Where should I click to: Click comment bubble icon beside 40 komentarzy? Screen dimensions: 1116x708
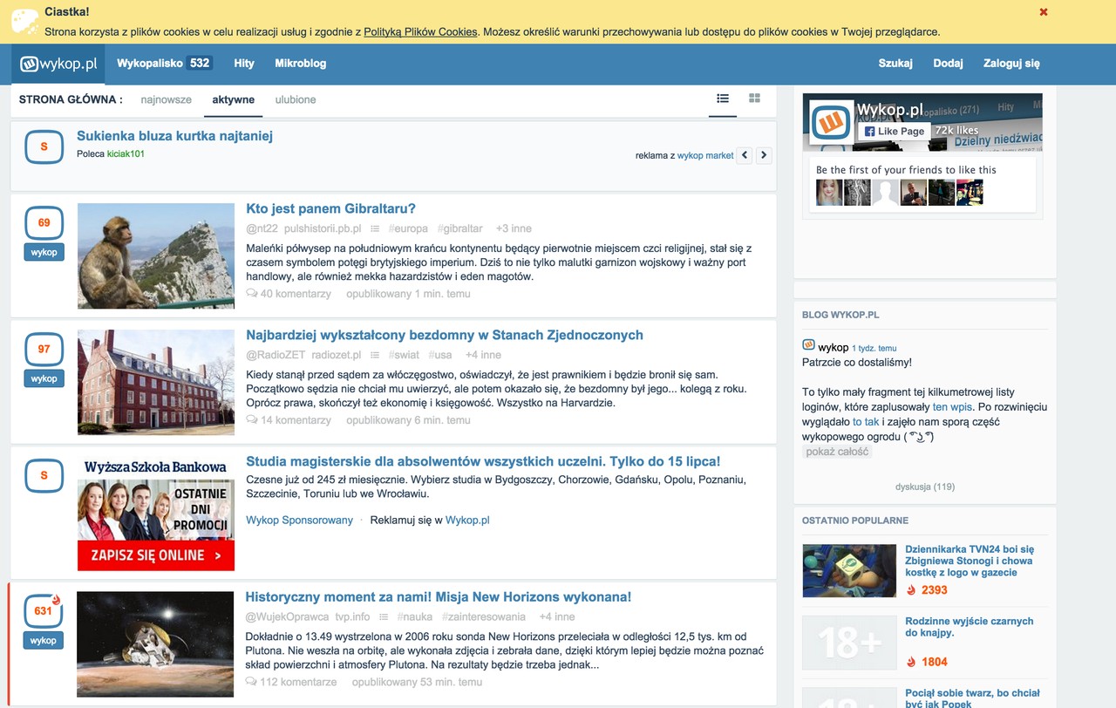[x=252, y=294]
